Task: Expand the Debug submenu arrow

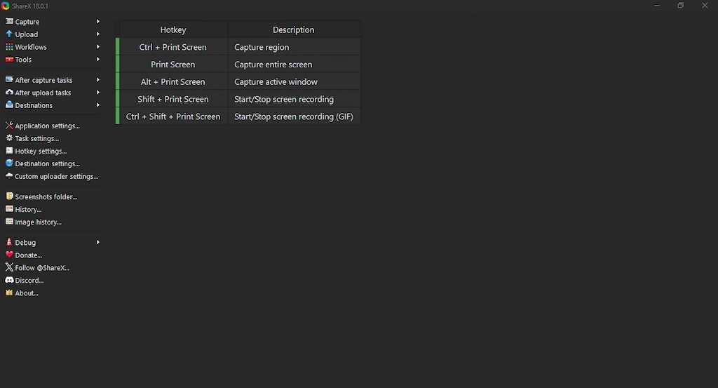Action: [x=98, y=242]
